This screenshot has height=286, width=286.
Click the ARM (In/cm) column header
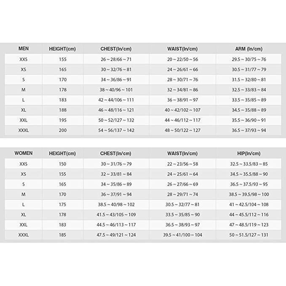tap(249, 49)
